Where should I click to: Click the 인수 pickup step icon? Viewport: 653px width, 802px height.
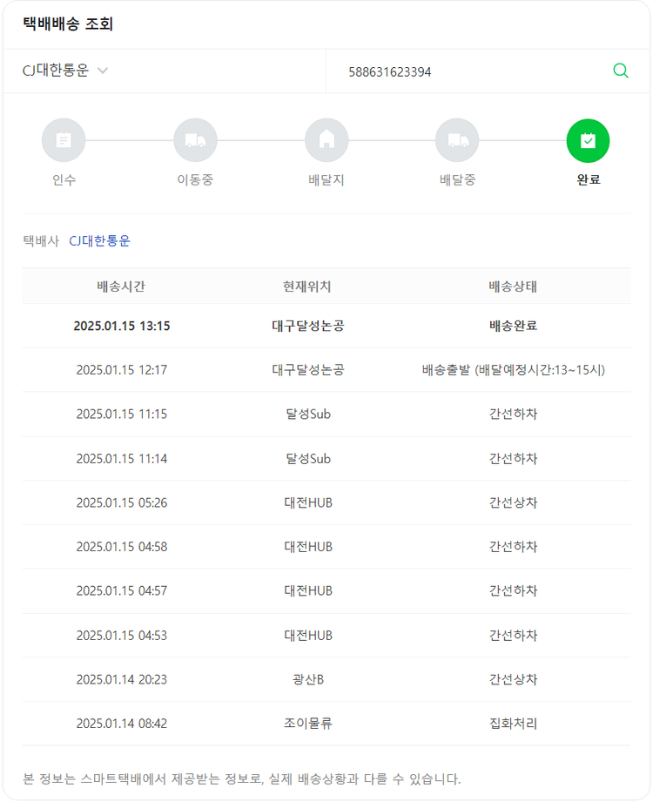pos(64,140)
